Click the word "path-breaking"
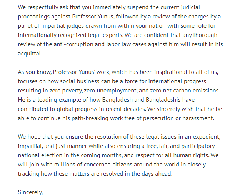 [x=90, y=118]
